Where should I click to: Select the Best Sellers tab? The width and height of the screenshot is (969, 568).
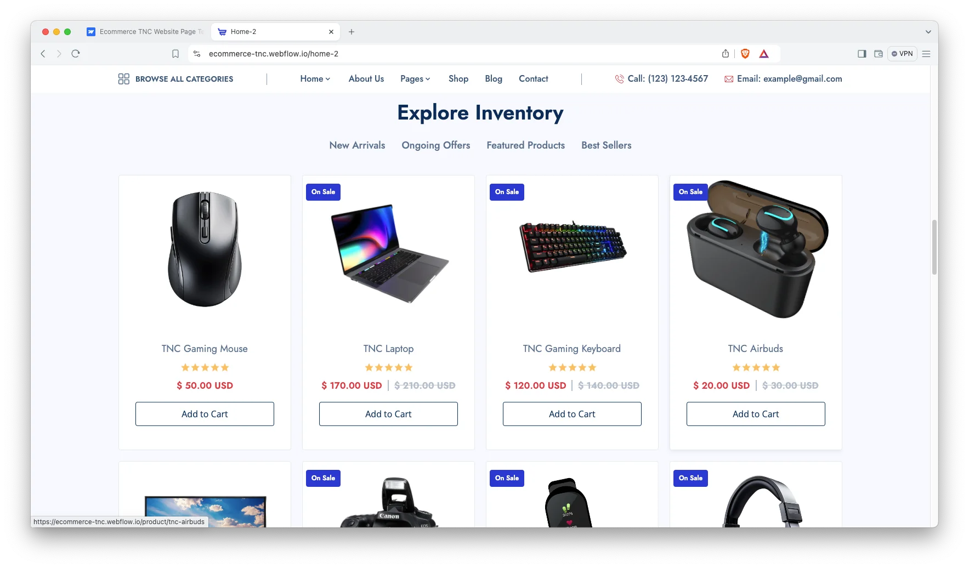[x=607, y=145]
